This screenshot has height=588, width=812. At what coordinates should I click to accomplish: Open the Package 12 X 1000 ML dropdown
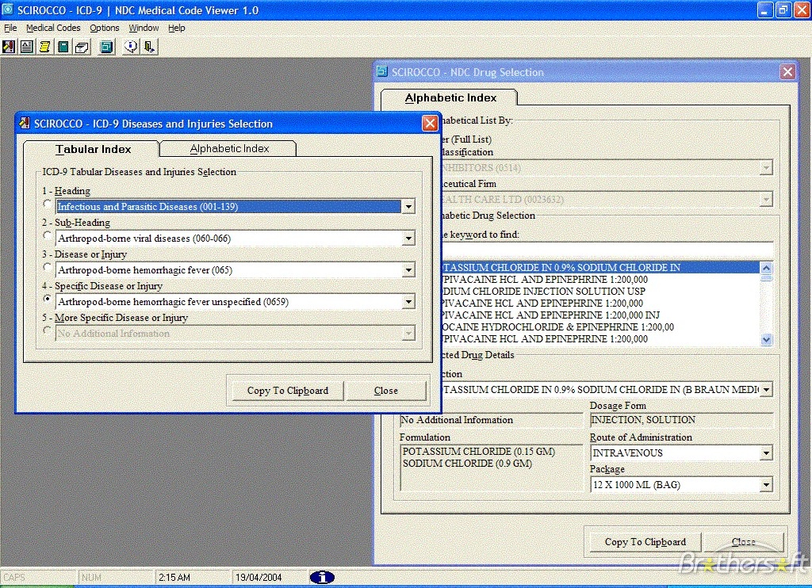click(766, 485)
